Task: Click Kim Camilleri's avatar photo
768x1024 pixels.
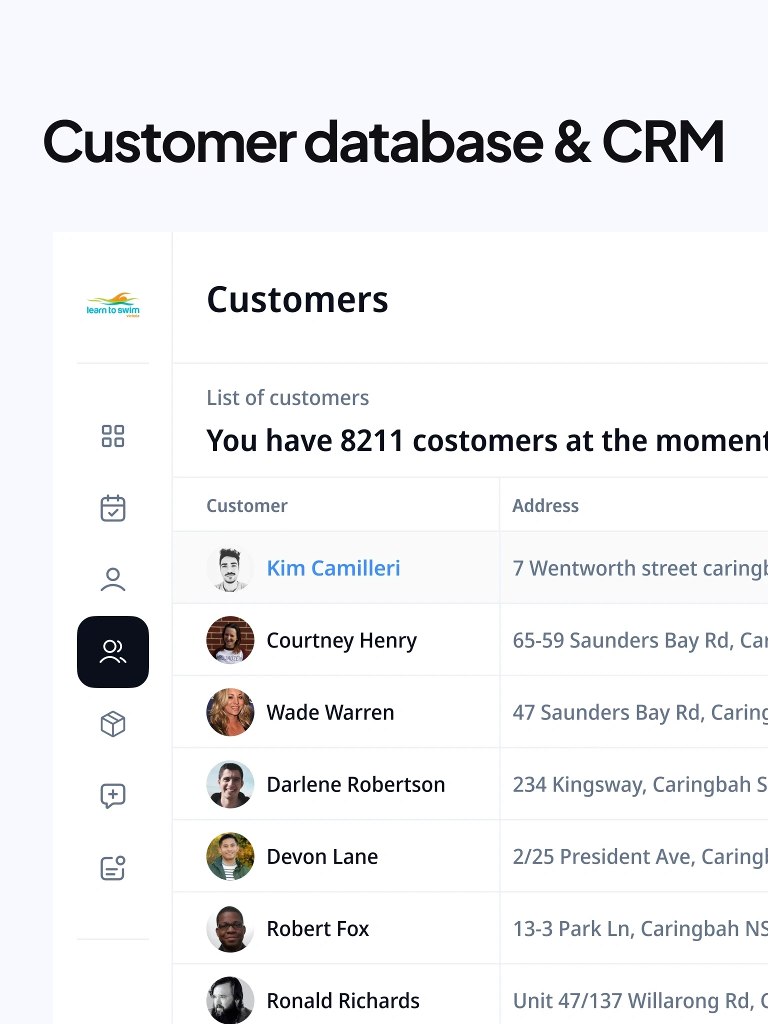Action: tap(230, 568)
